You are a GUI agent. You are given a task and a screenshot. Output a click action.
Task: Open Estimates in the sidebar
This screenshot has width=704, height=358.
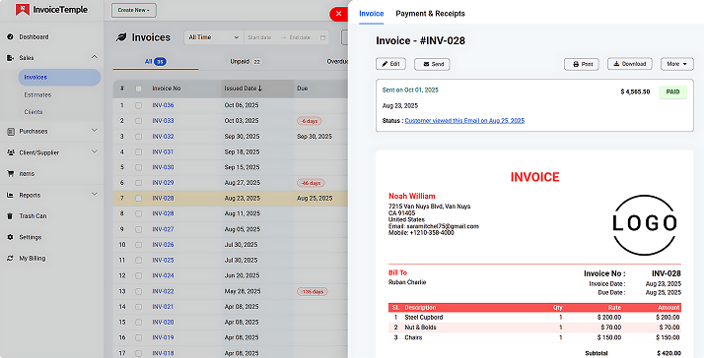click(37, 95)
